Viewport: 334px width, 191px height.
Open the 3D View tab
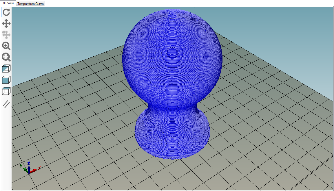8,3
